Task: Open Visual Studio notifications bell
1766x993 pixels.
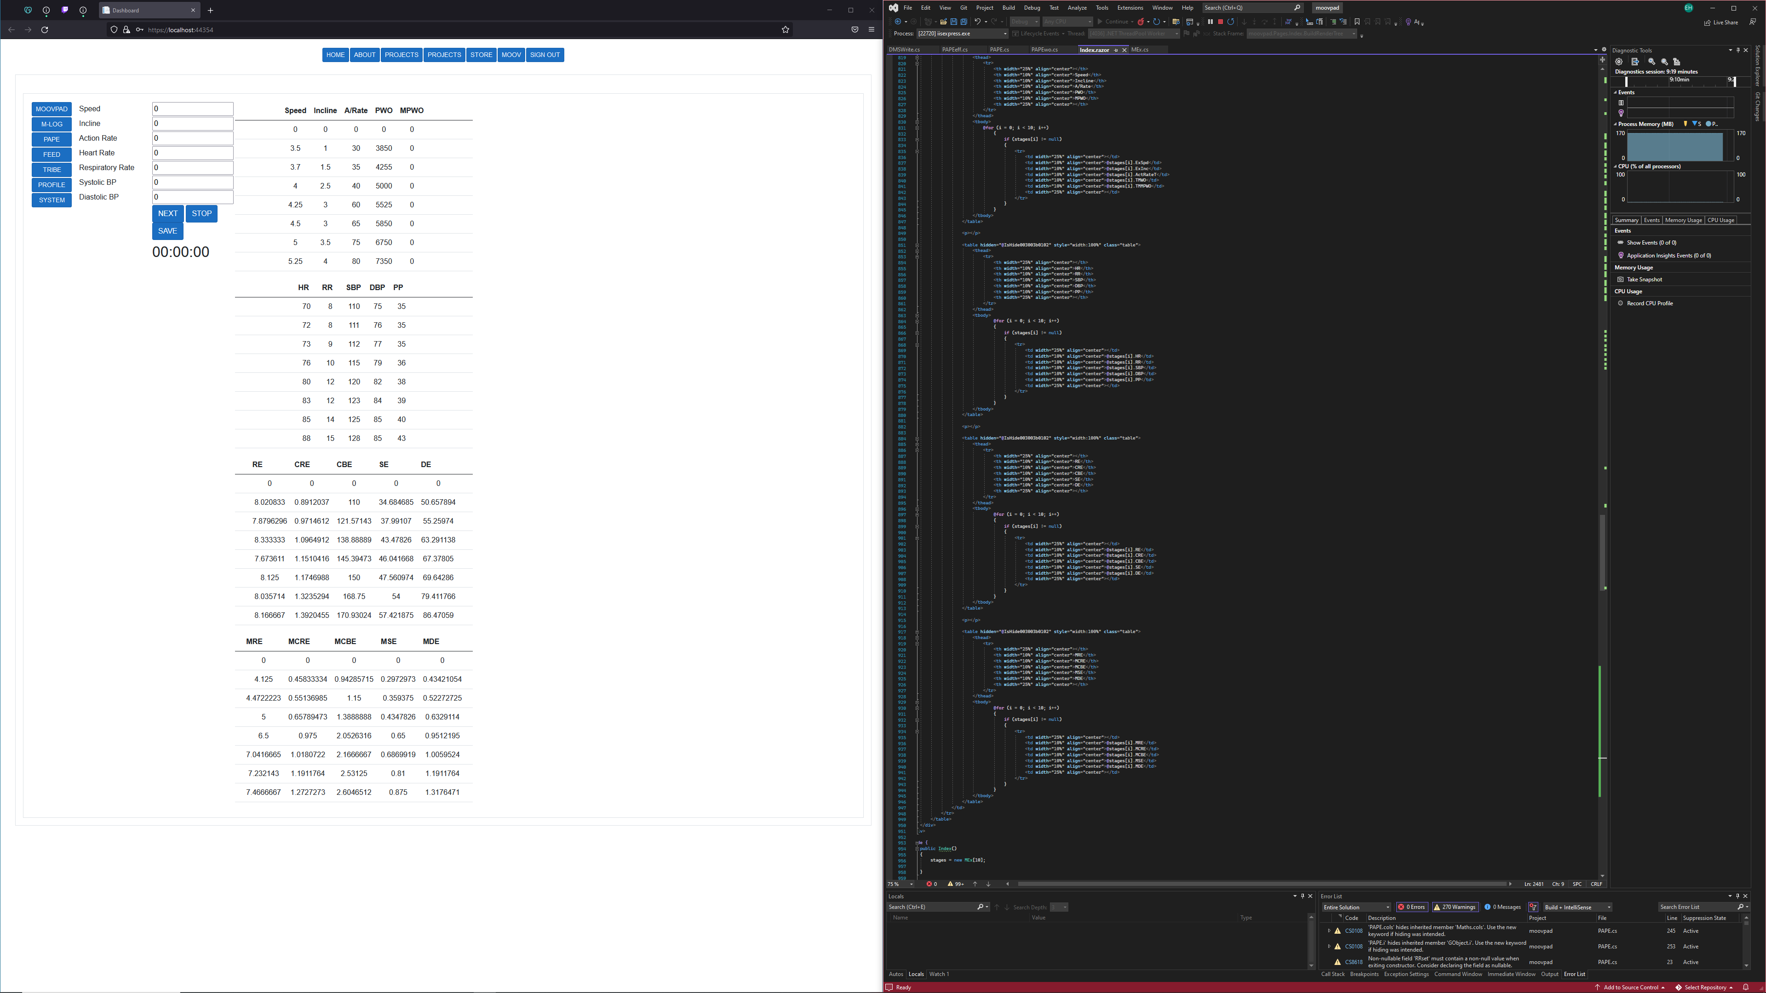Action: coord(1745,987)
